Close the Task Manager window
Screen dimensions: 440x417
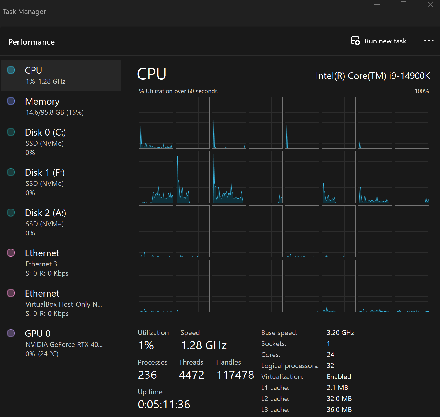point(430,5)
